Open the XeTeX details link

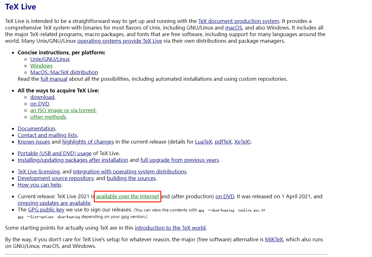tap(242, 142)
